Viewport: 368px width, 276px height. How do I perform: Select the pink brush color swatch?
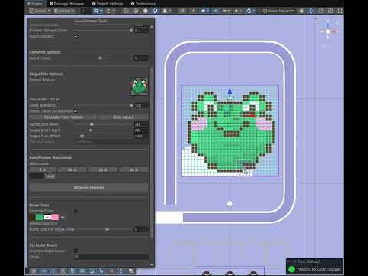click(x=55, y=217)
